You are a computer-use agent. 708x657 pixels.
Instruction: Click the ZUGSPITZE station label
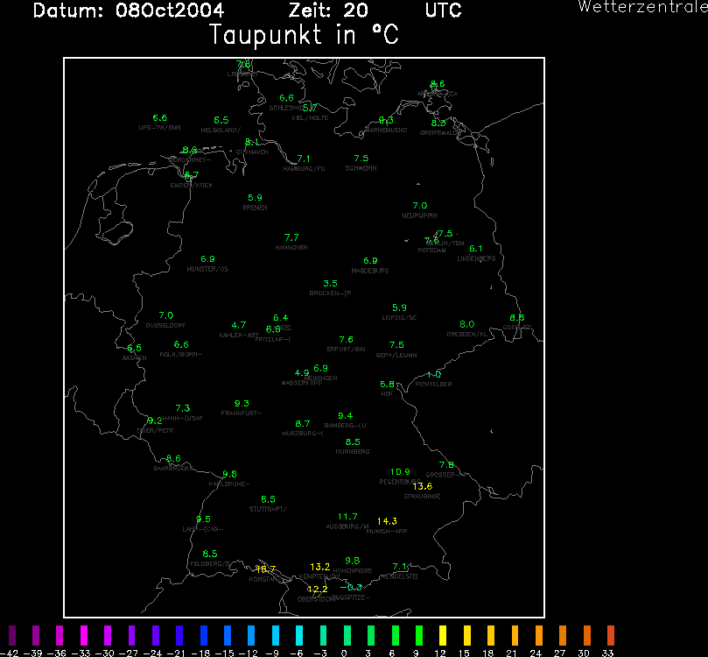[350, 597]
